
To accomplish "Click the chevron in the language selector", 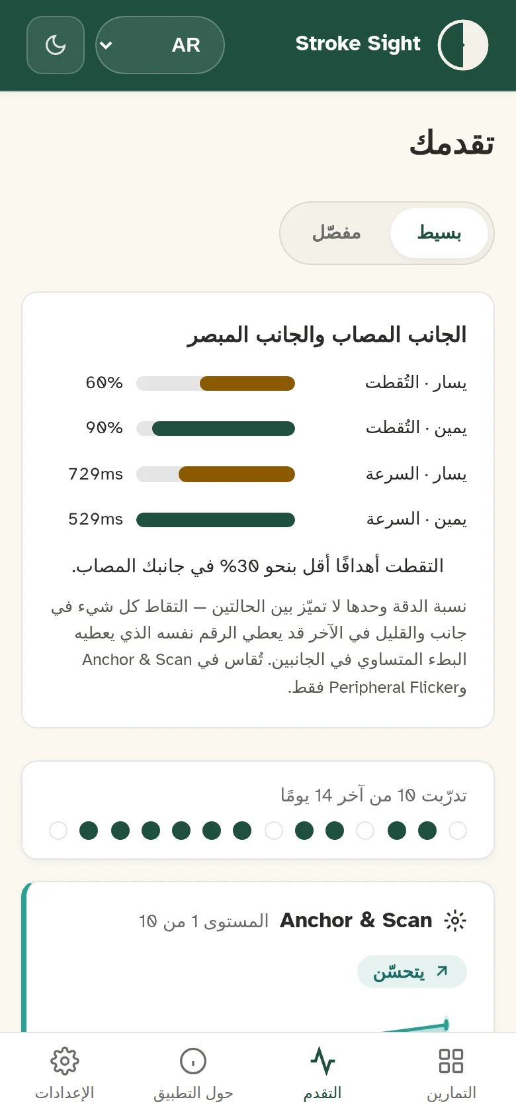I will click(106, 45).
